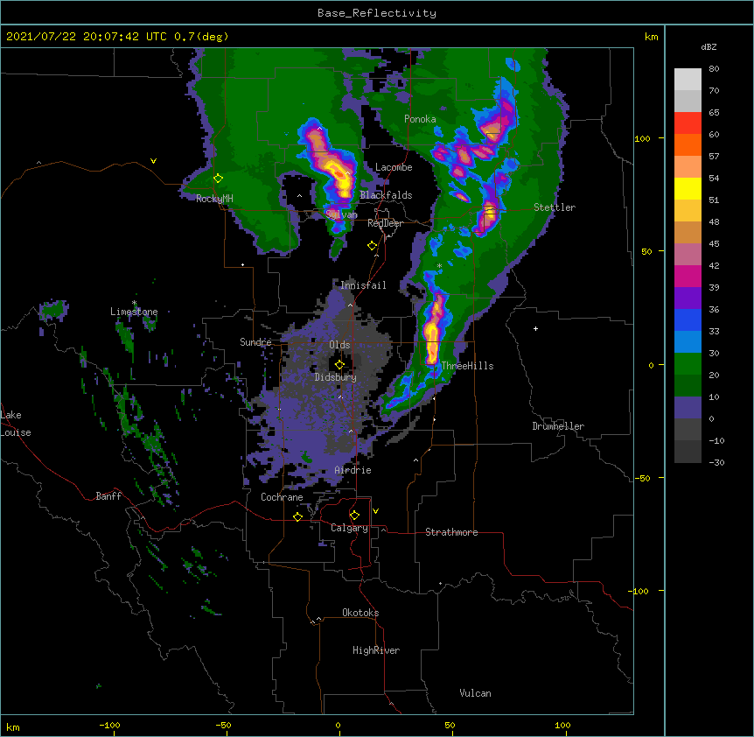Click the Base_Reflectivity title
Screen dimensions: 754x737
[377, 13]
